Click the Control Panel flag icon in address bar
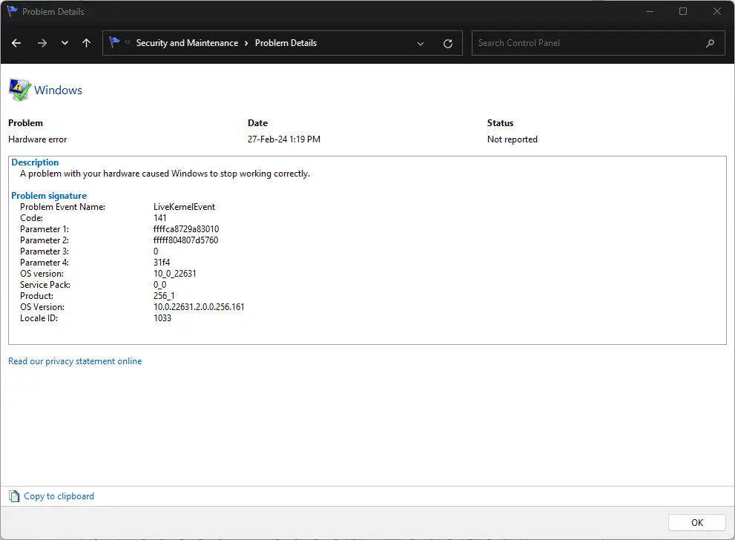The width and height of the screenshot is (735, 540). (115, 42)
